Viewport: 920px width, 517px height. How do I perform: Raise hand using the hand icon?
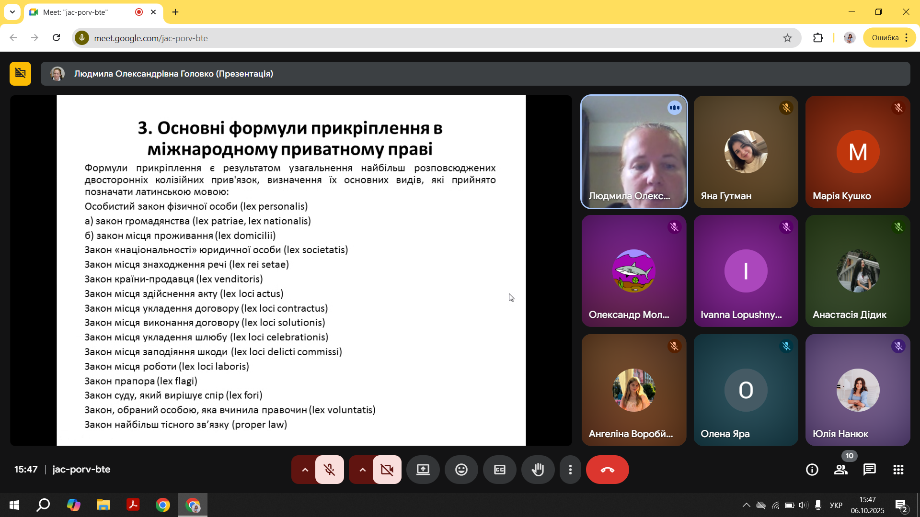(538, 470)
